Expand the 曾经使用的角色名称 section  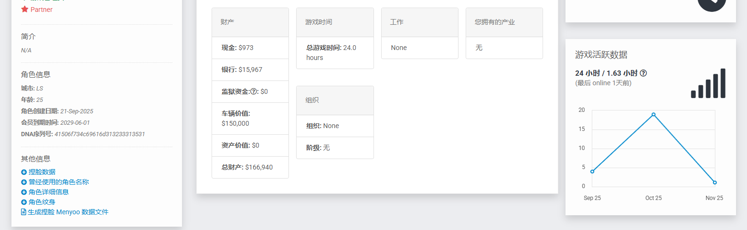click(58, 182)
